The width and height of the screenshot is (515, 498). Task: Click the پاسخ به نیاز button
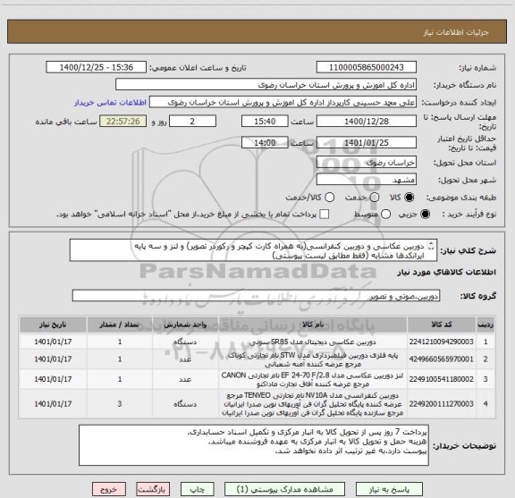tap(389, 489)
